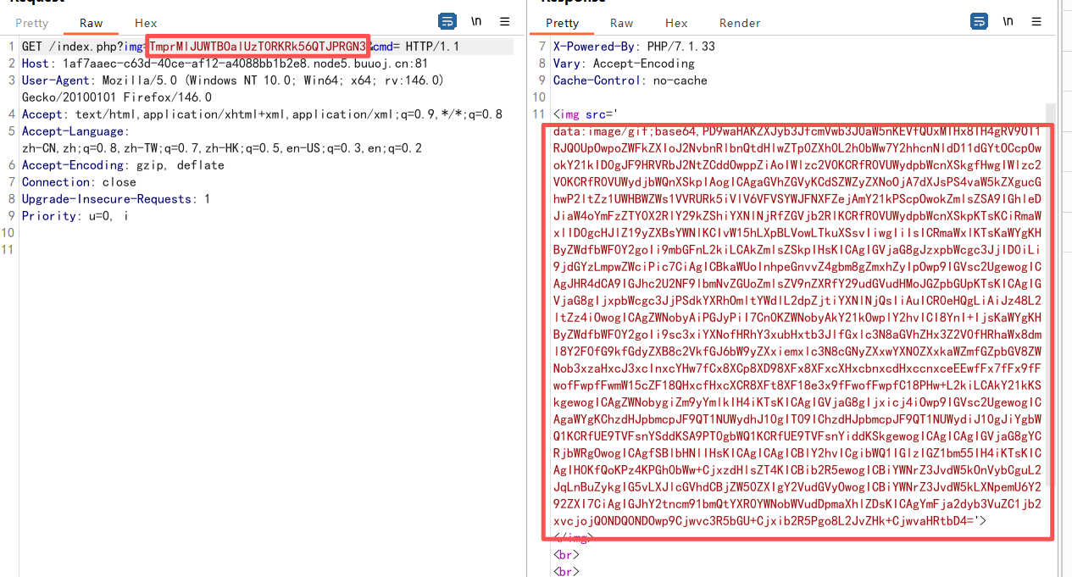Open the Hex tab in the Response panel
1072x577 pixels.
click(x=675, y=23)
